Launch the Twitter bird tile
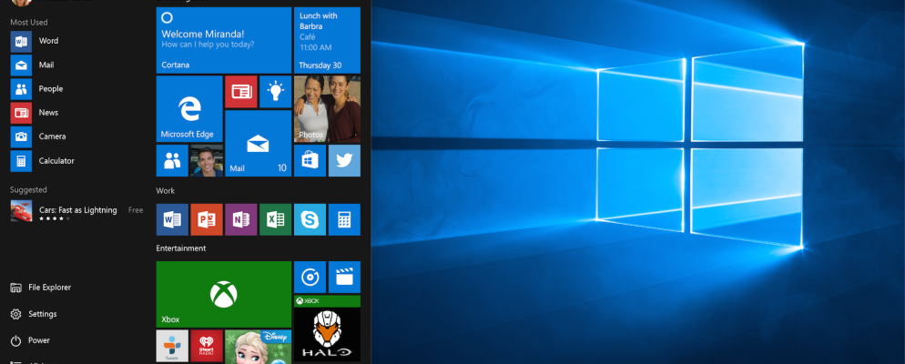Screen dimensions: 905x364 tap(344, 160)
